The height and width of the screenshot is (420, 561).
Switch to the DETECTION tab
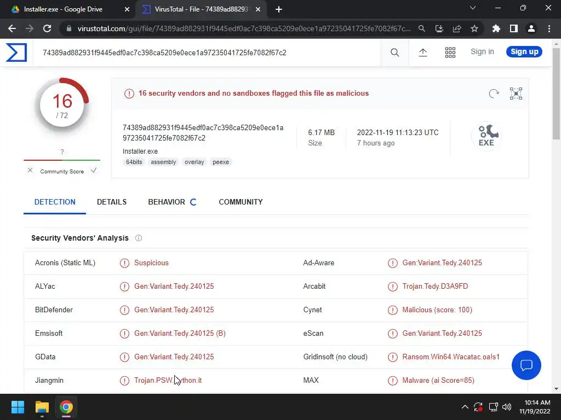[x=55, y=202]
